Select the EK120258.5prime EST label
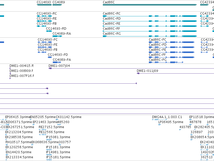 coord(19,147)
